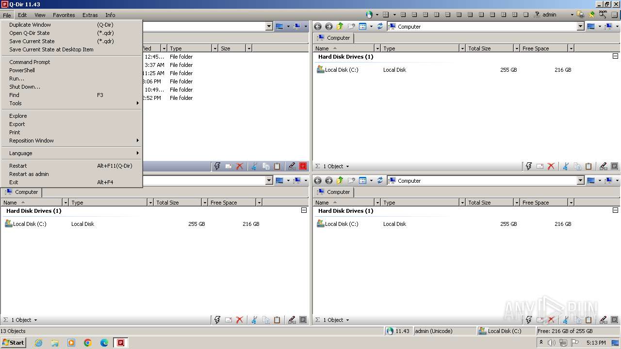Image resolution: width=621 pixels, height=349 pixels.
Task: Click the globe mouse icon in toolbar
Action: pyautogui.click(x=370, y=15)
